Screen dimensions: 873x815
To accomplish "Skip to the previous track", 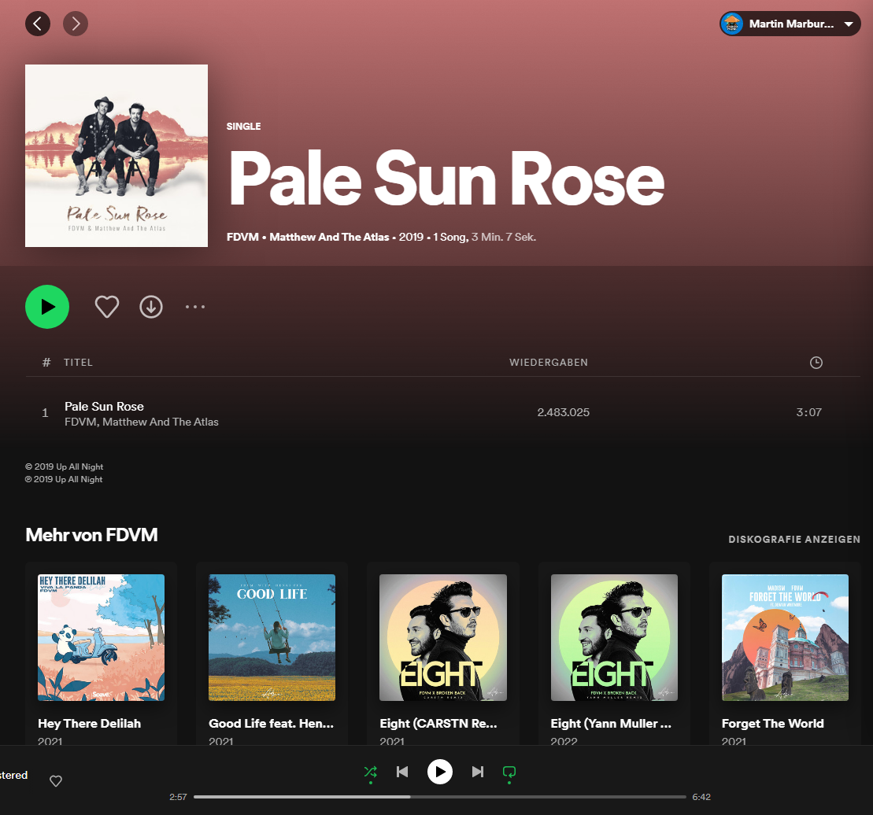I will click(x=402, y=773).
